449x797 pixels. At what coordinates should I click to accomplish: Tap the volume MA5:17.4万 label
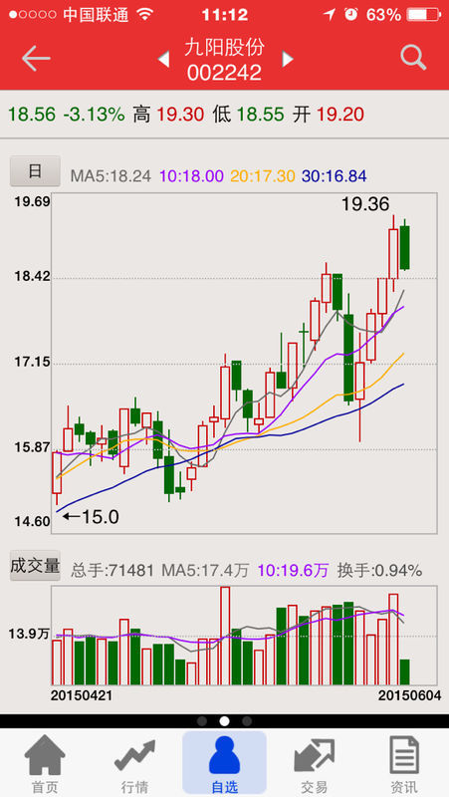(205, 570)
